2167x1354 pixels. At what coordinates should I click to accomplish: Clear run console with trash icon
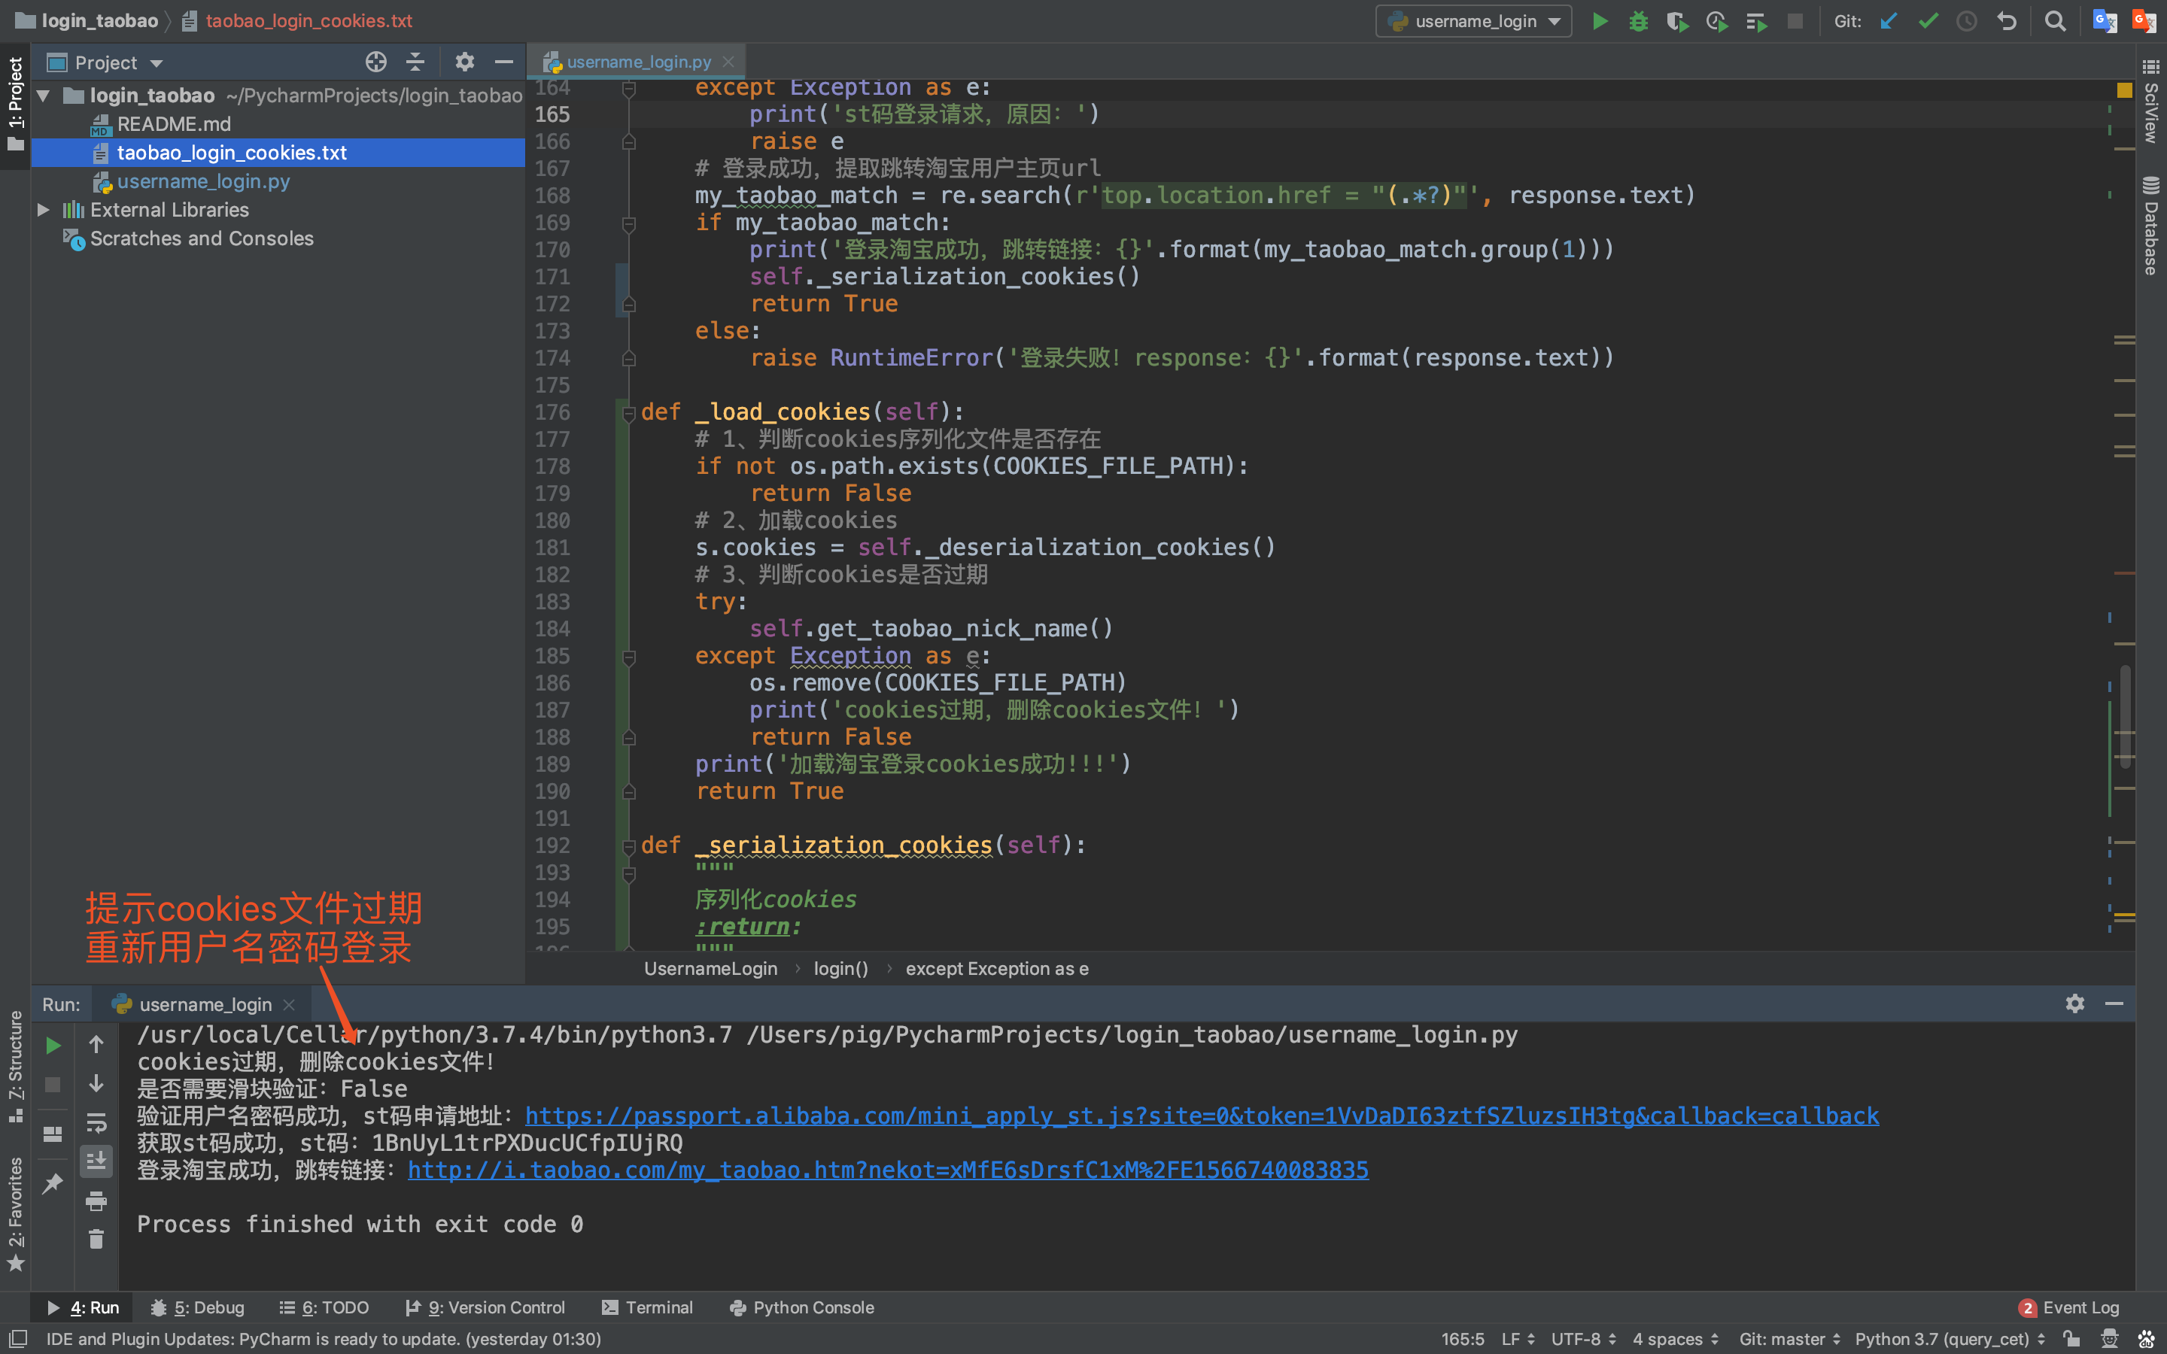click(96, 1240)
